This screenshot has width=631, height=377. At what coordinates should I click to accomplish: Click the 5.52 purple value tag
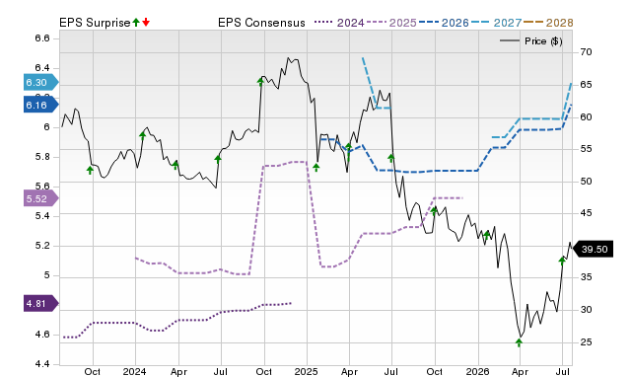click(x=41, y=198)
